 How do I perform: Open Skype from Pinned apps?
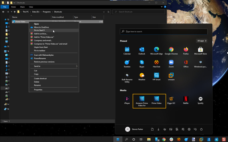click(142, 64)
